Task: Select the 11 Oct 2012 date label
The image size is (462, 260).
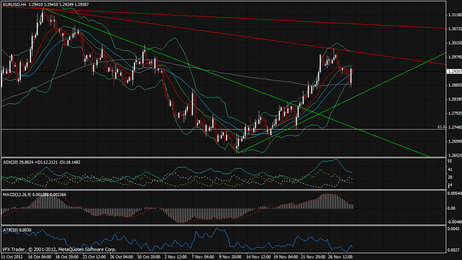Action: (x=12, y=257)
